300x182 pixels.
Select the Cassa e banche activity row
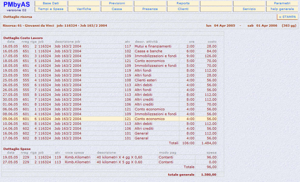point(148,51)
